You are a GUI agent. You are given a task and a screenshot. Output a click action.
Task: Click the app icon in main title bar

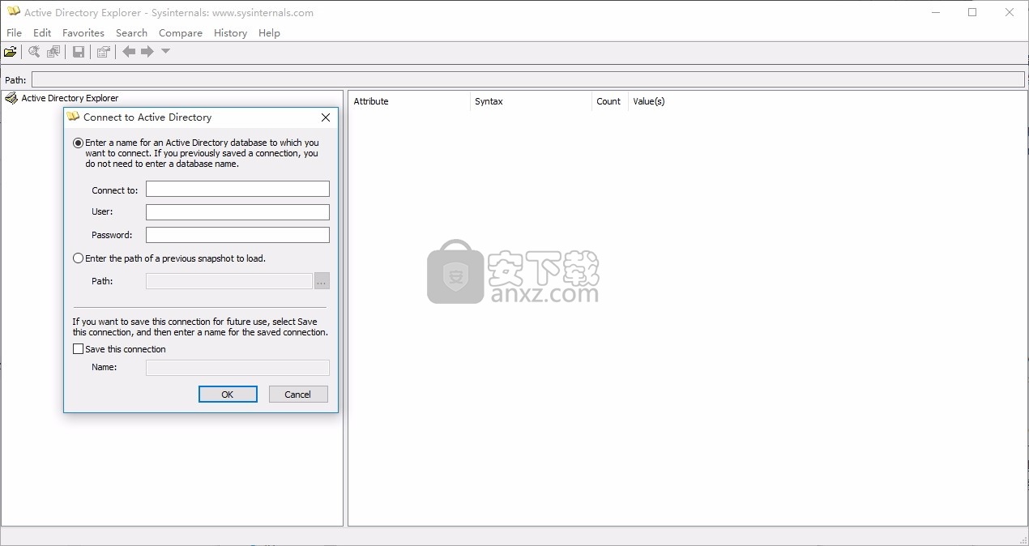pyautogui.click(x=13, y=12)
